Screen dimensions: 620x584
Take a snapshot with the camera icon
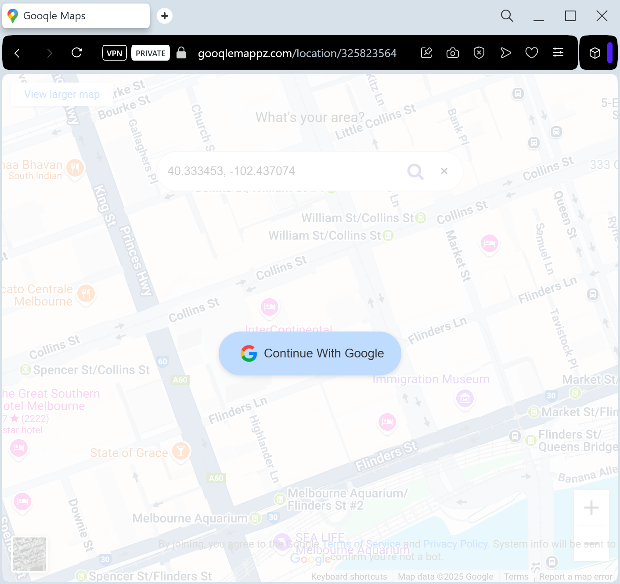(453, 53)
